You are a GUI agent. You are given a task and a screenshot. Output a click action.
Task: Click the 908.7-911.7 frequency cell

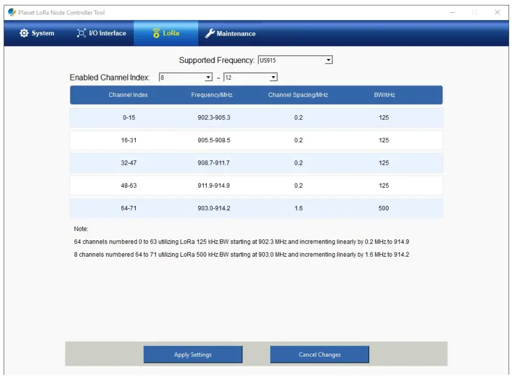pos(214,163)
